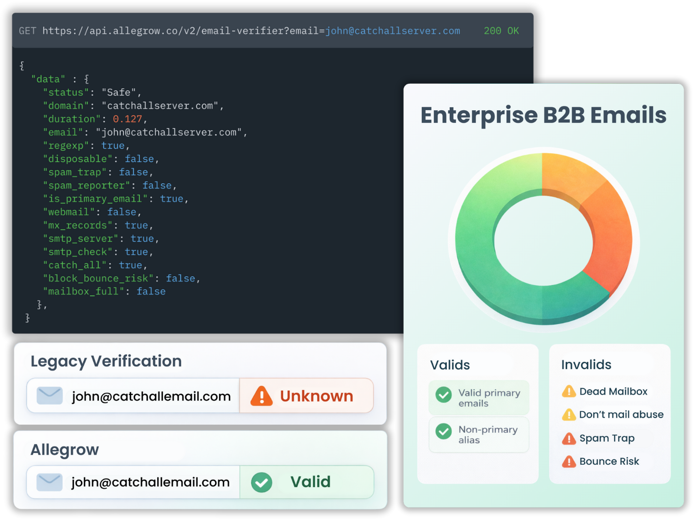This screenshot has width=699, height=521.
Task: Click the Allegrow email address field
Action: [x=133, y=482]
